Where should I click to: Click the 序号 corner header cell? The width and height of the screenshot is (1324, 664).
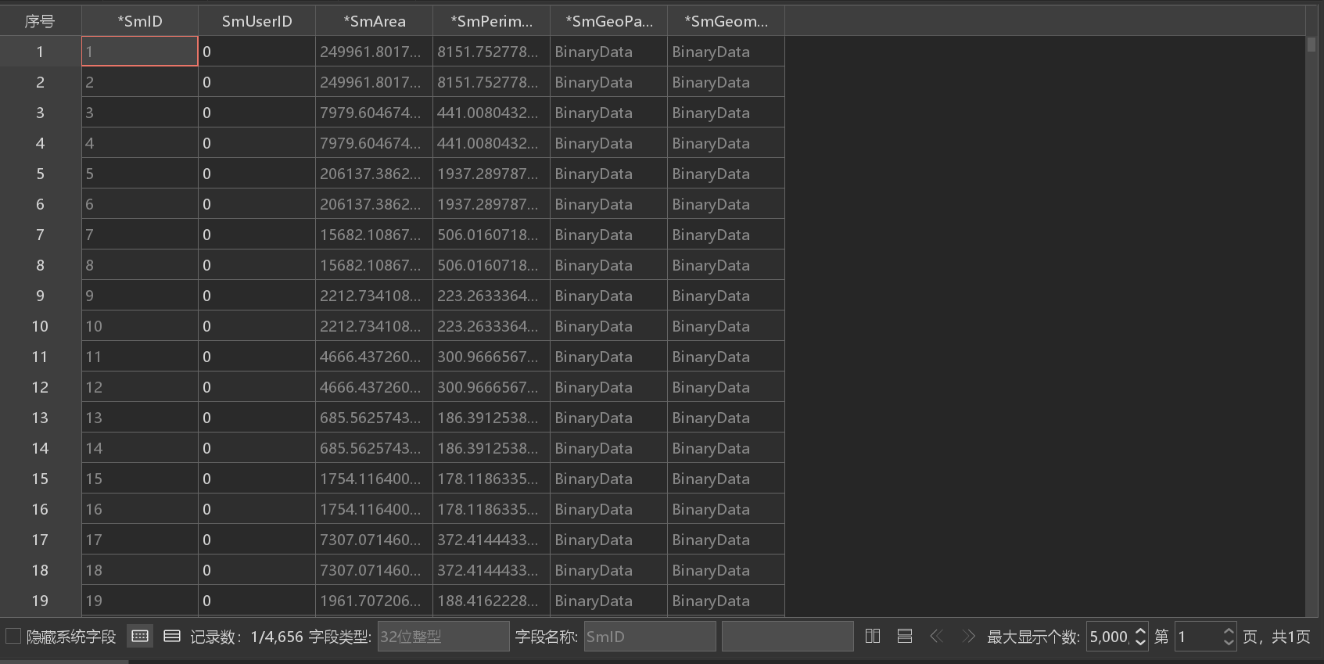[40, 21]
